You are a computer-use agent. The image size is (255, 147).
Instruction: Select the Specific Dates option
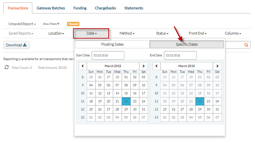pos(187,44)
